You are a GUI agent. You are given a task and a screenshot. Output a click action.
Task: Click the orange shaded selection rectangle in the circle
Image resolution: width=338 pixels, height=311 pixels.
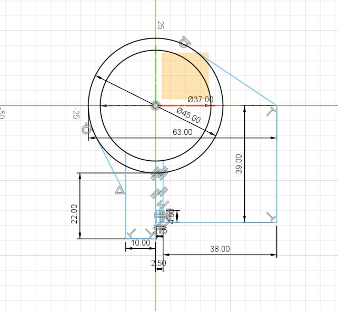pyautogui.click(x=185, y=76)
